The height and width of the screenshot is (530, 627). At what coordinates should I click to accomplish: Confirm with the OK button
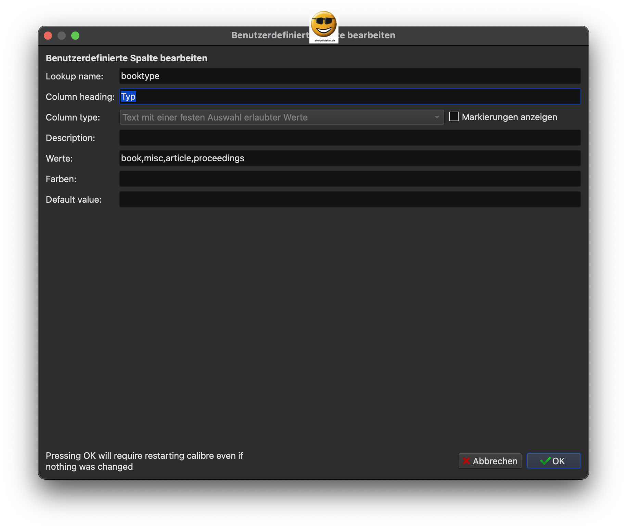[x=553, y=461]
